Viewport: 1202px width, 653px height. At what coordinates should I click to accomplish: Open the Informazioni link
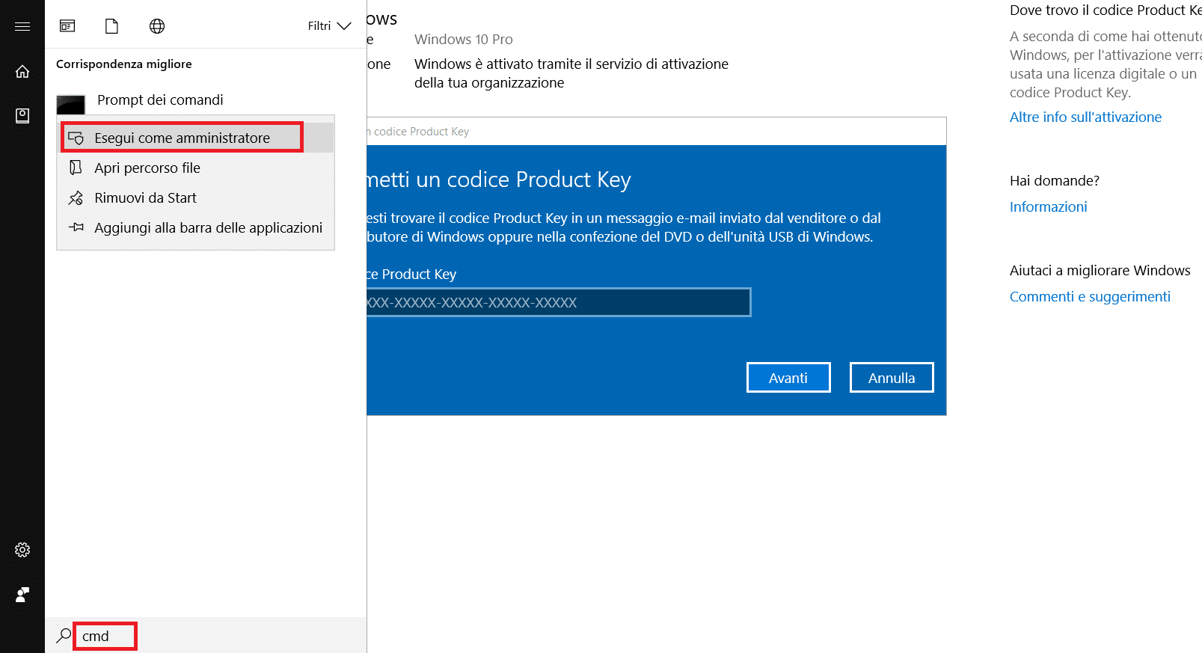[1048, 206]
